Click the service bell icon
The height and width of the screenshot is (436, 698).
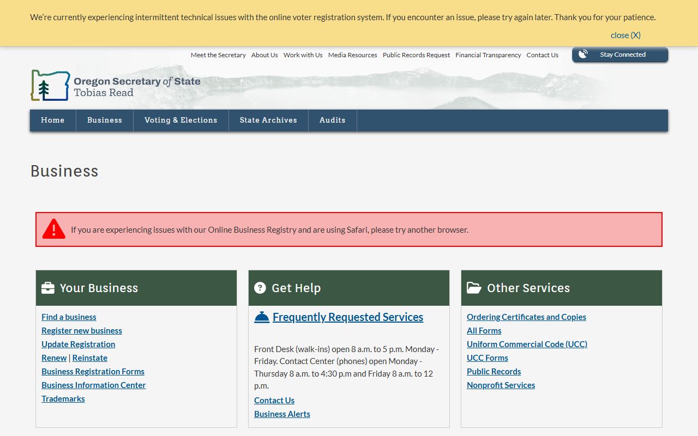pyautogui.click(x=262, y=317)
